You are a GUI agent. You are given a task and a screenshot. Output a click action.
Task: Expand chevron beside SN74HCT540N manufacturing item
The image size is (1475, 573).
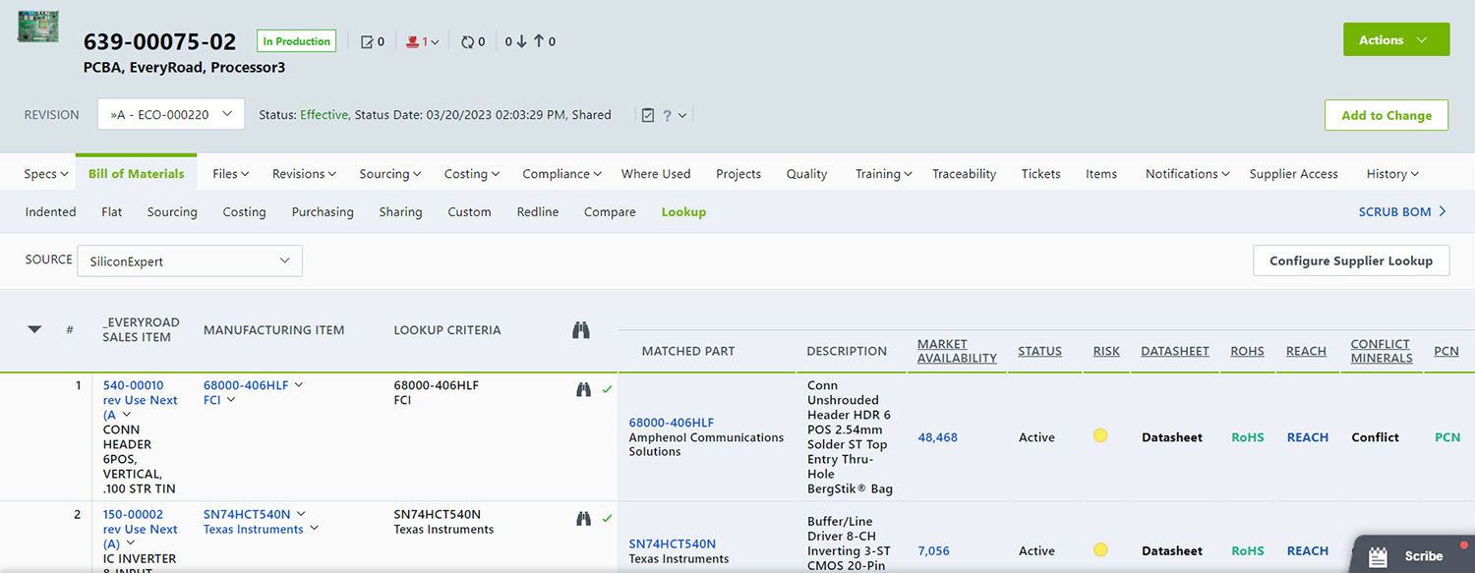coord(301,514)
